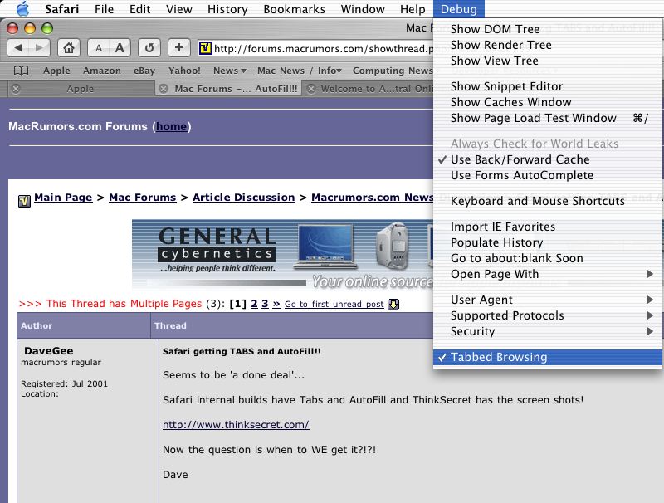Image resolution: width=664 pixels, height=503 pixels.
Task: Select Import IE Favorites
Action: (x=548, y=227)
